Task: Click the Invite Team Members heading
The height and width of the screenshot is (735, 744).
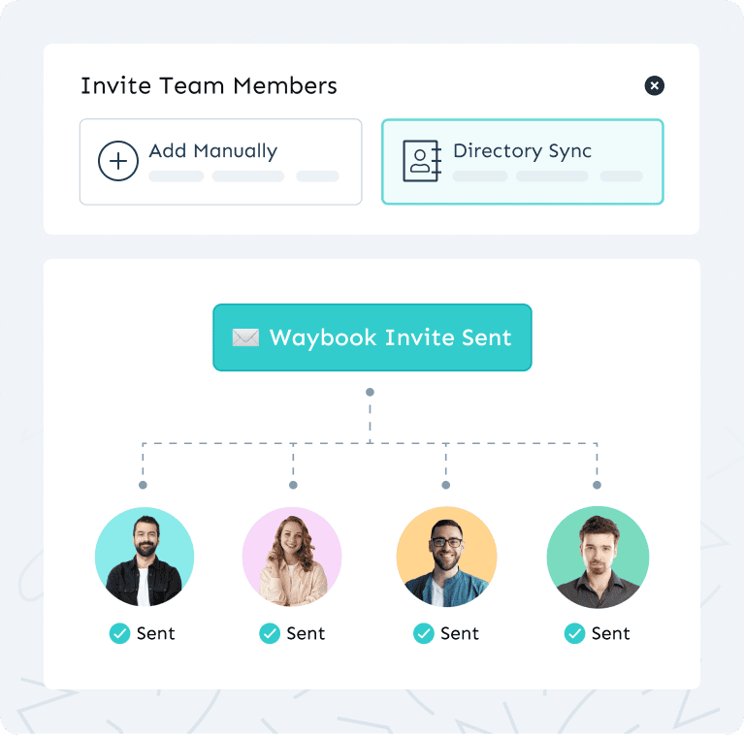Action: click(x=209, y=86)
